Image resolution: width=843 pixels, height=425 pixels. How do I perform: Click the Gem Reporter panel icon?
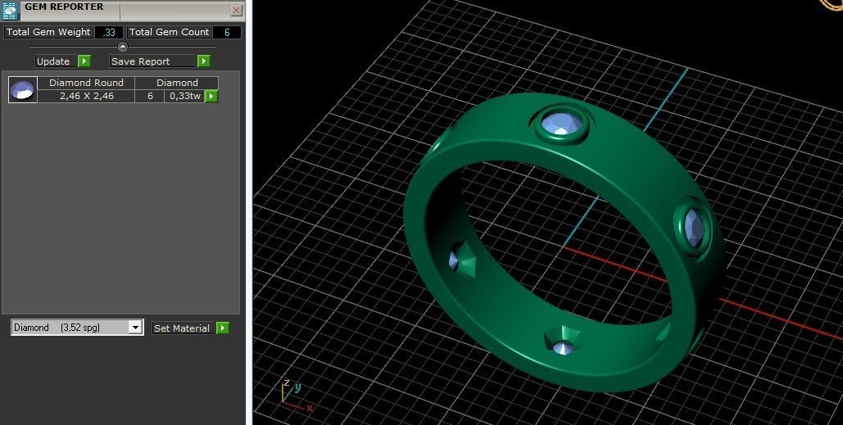(x=10, y=10)
